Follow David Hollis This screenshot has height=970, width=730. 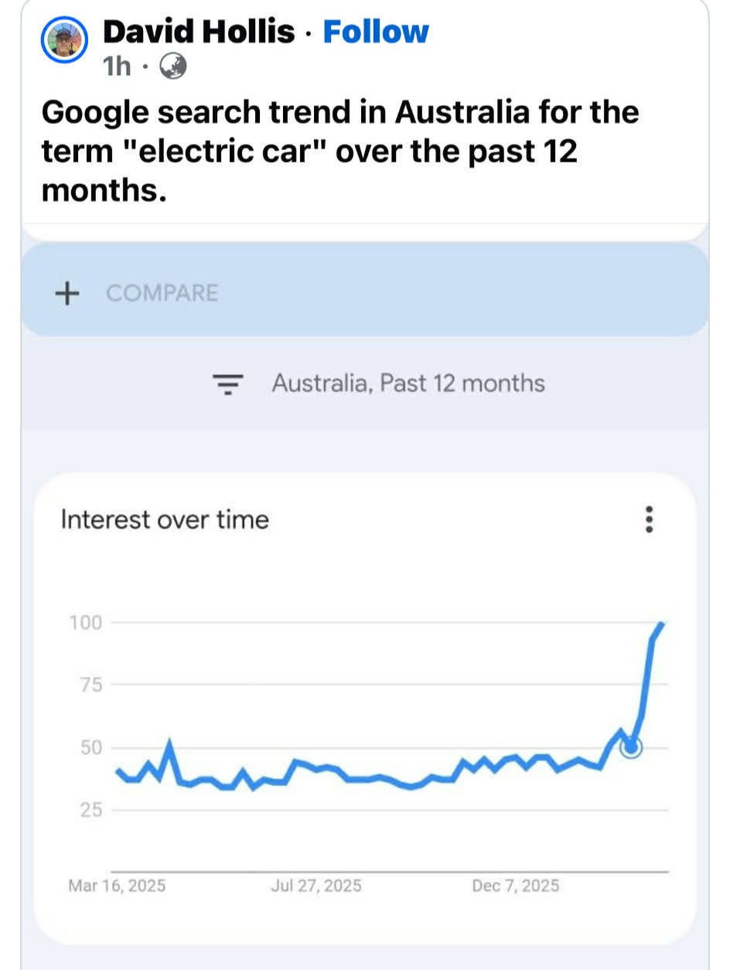click(x=375, y=32)
